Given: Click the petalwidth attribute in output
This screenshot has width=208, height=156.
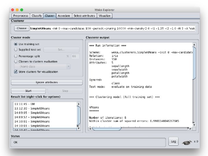Looking at the screenshot, I should coord(120,76).
